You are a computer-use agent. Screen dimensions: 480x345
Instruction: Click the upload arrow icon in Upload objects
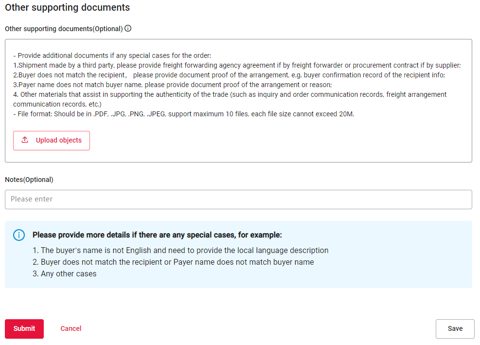(x=25, y=140)
